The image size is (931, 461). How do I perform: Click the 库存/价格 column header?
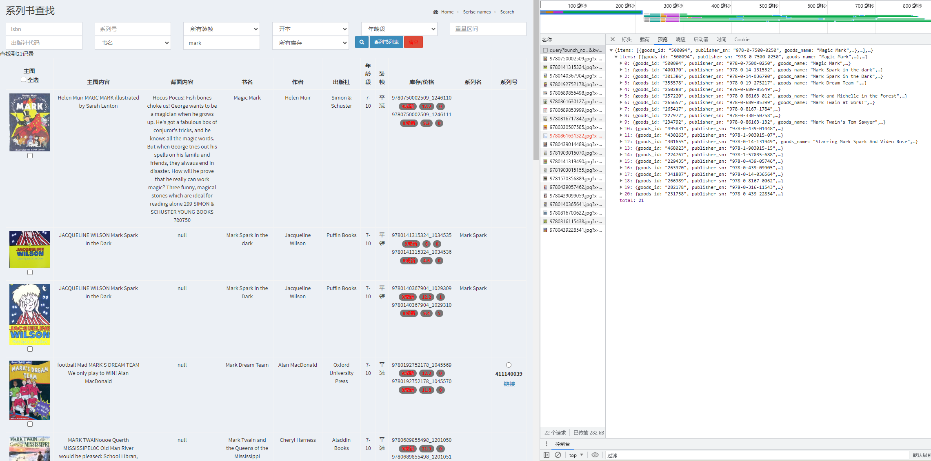422,82
